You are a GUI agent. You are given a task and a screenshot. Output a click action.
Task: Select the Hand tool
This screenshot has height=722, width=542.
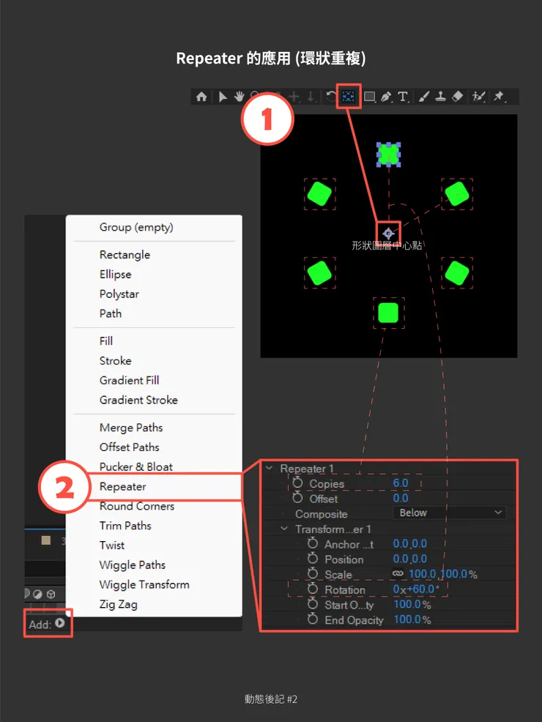click(x=239, y=97)
